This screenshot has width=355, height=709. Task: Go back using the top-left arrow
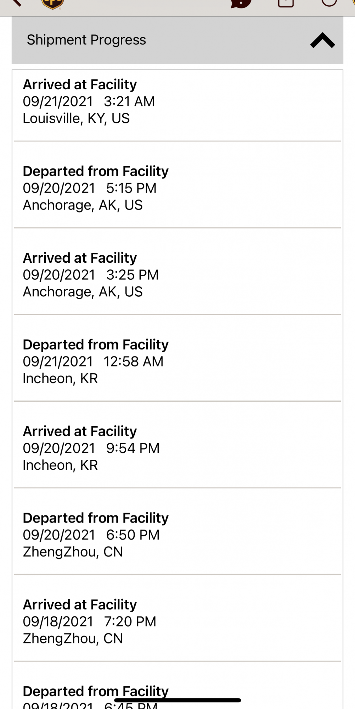tap(16, 3)
